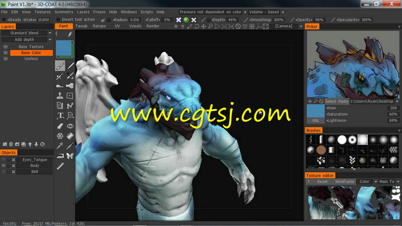Pick the eye-shaped Hide tool in toolbox
The image size is (402, 226).
tap(70, 126)
